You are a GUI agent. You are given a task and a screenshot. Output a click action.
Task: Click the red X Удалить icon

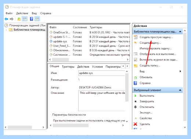[136, 124]
